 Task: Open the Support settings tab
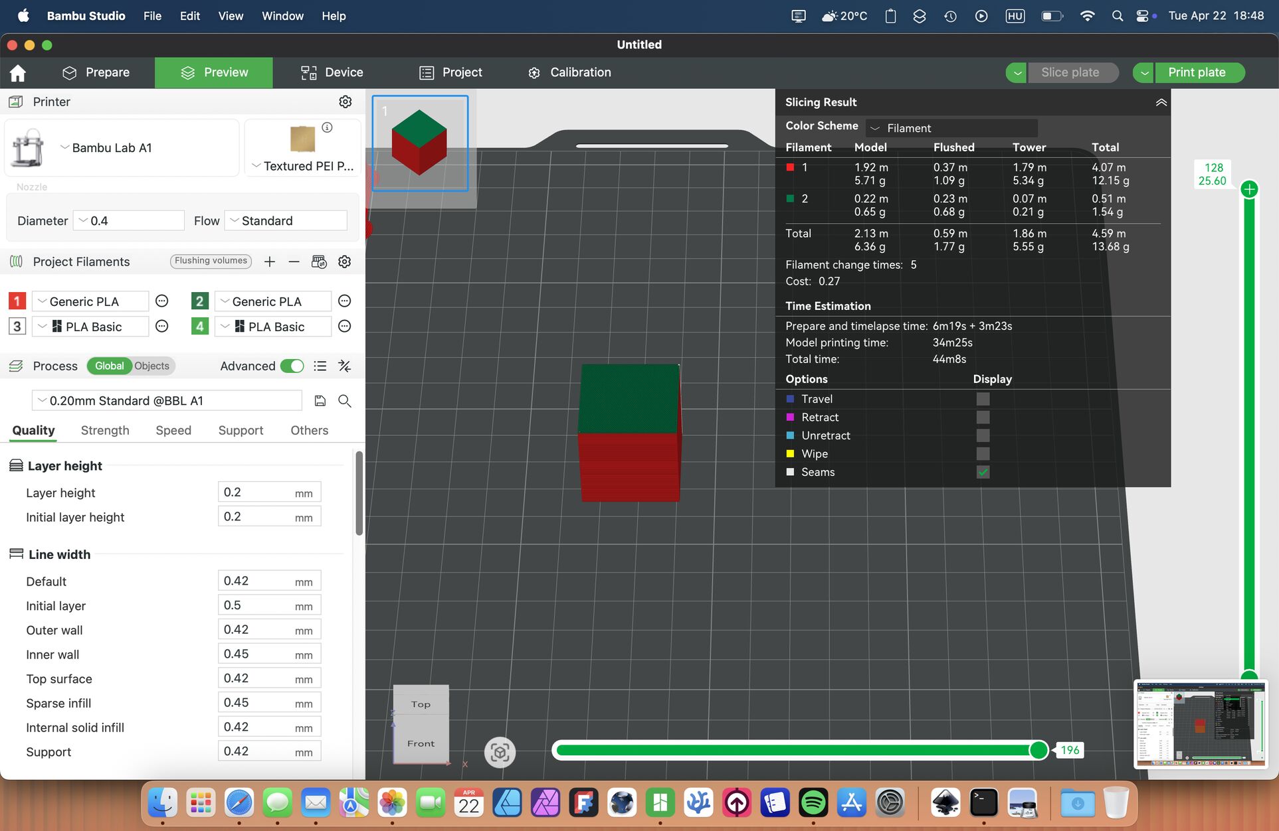pos(241,430)
